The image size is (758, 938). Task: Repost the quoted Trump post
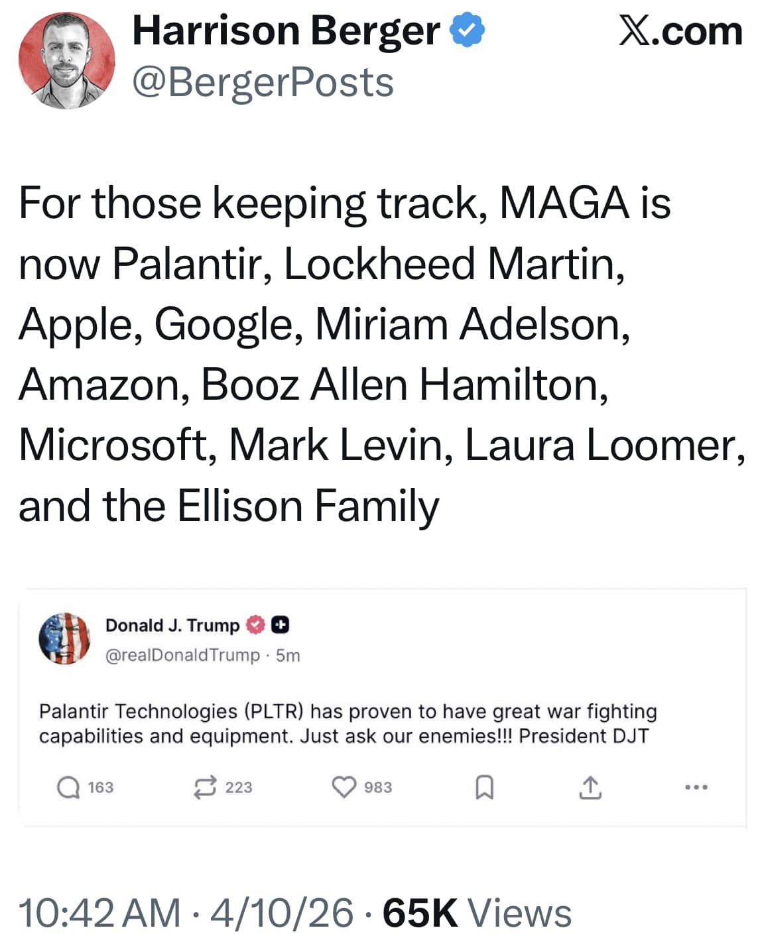[x=204, y=788]
